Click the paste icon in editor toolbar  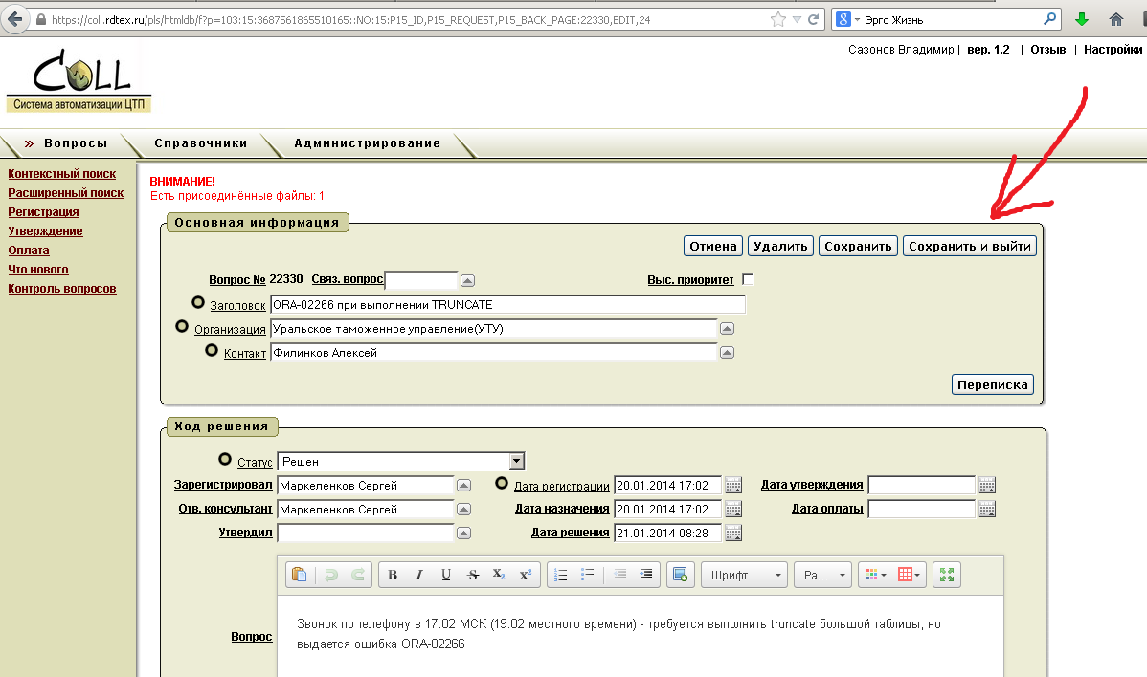[300, 575]
